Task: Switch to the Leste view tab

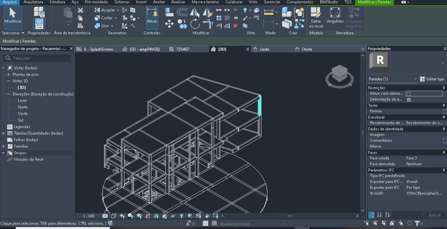Action: pos(264,49)
